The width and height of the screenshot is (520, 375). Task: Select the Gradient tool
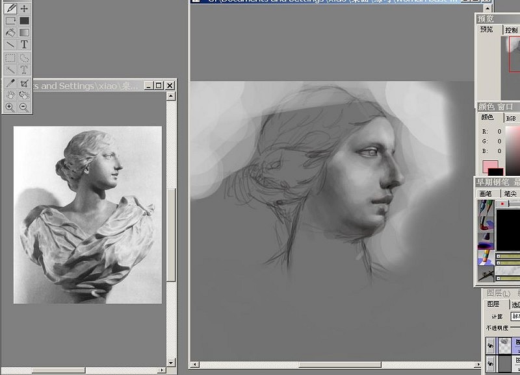(24, 32)
